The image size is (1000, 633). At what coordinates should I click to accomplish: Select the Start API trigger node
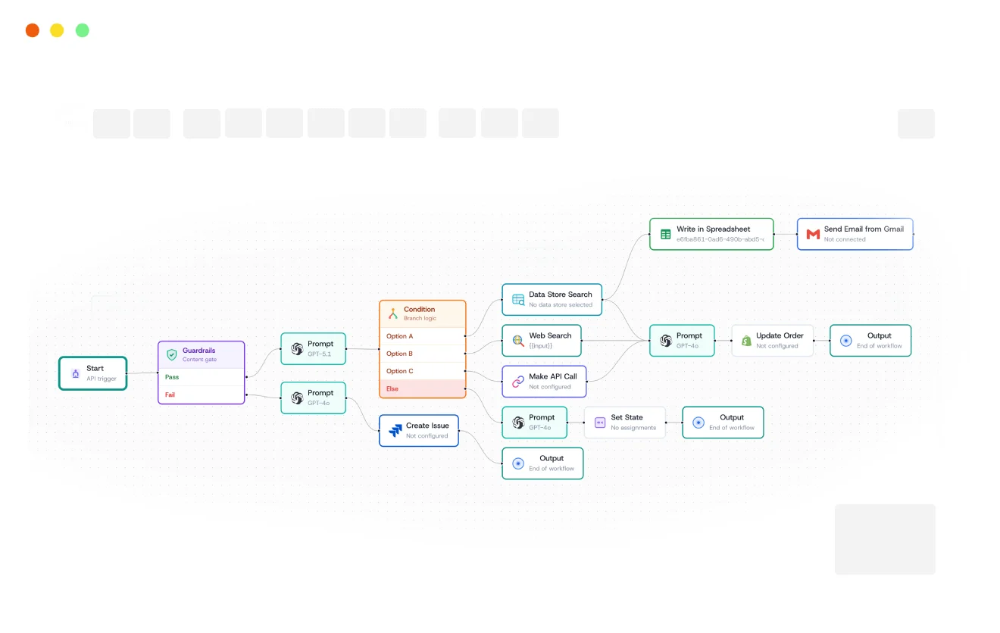93,373
